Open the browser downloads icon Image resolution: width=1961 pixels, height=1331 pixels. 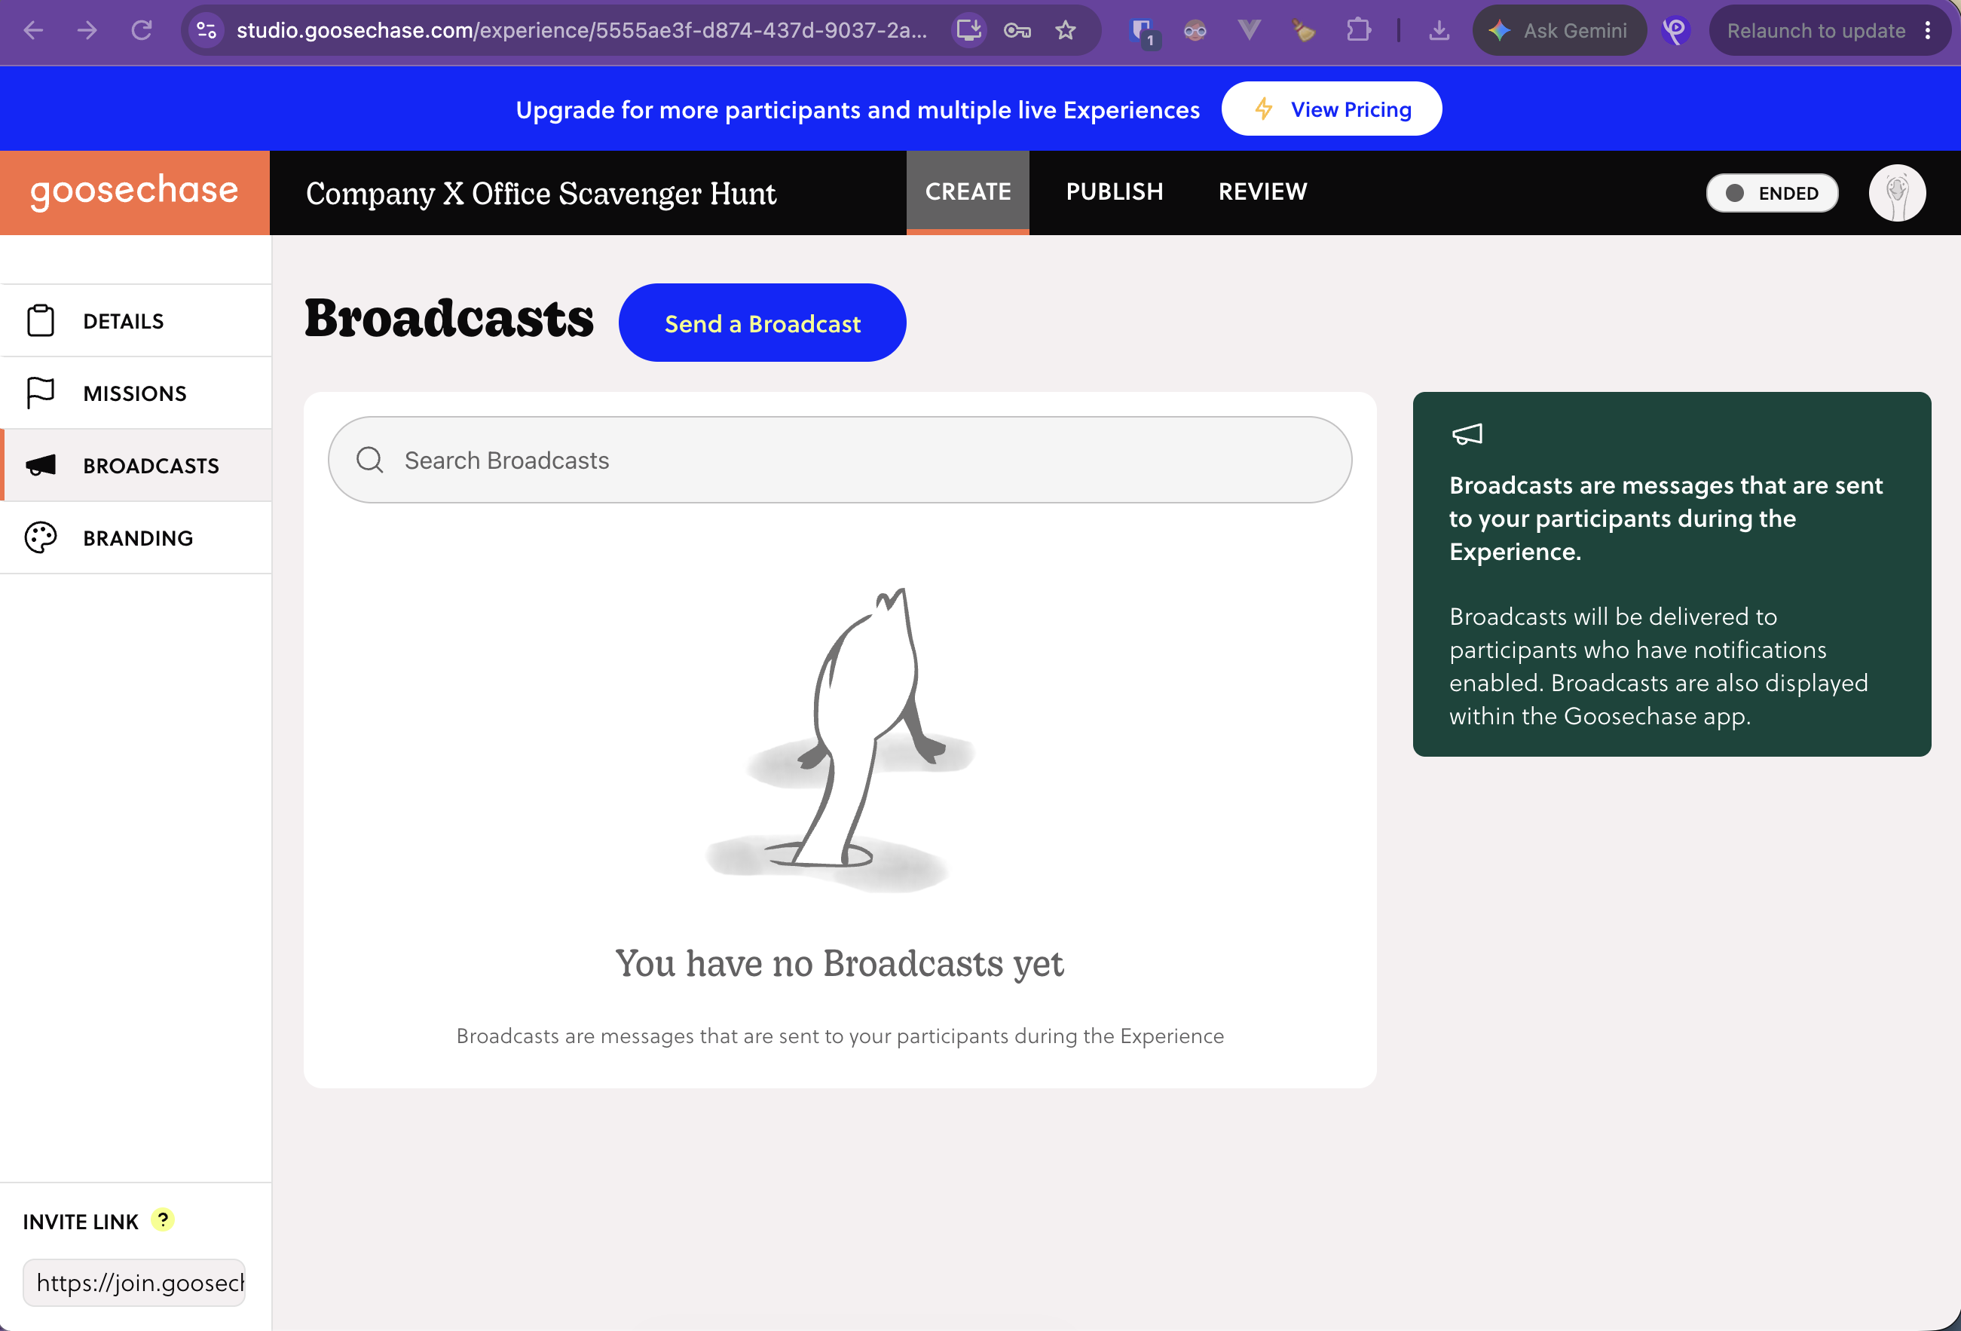point(1439,30)
